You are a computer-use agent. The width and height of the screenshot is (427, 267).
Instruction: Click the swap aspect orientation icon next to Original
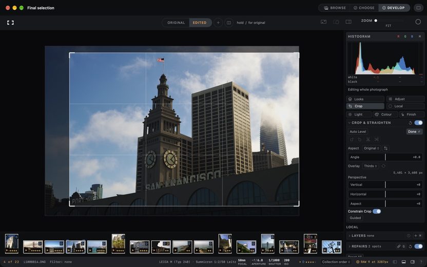(385, 148)
